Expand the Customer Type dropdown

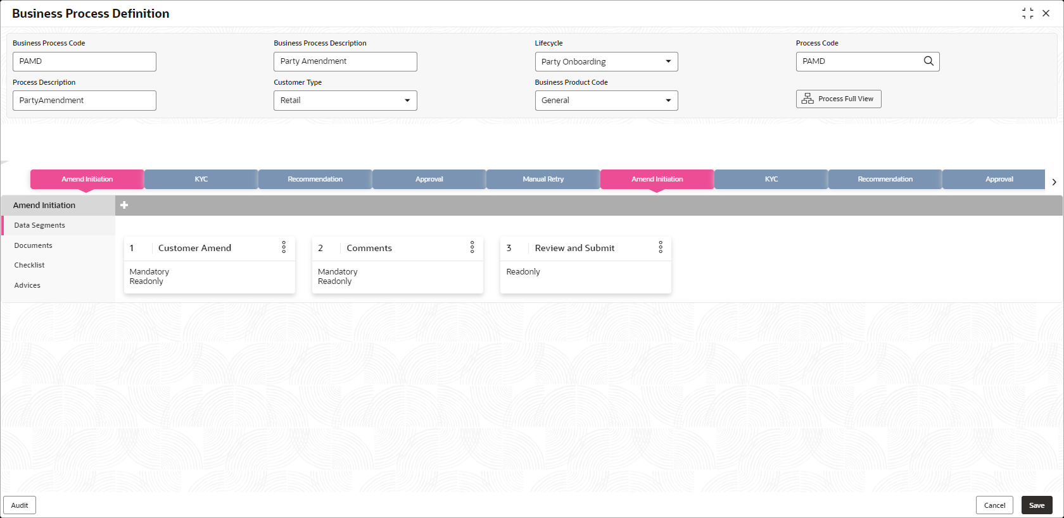[x=345, y=101]
